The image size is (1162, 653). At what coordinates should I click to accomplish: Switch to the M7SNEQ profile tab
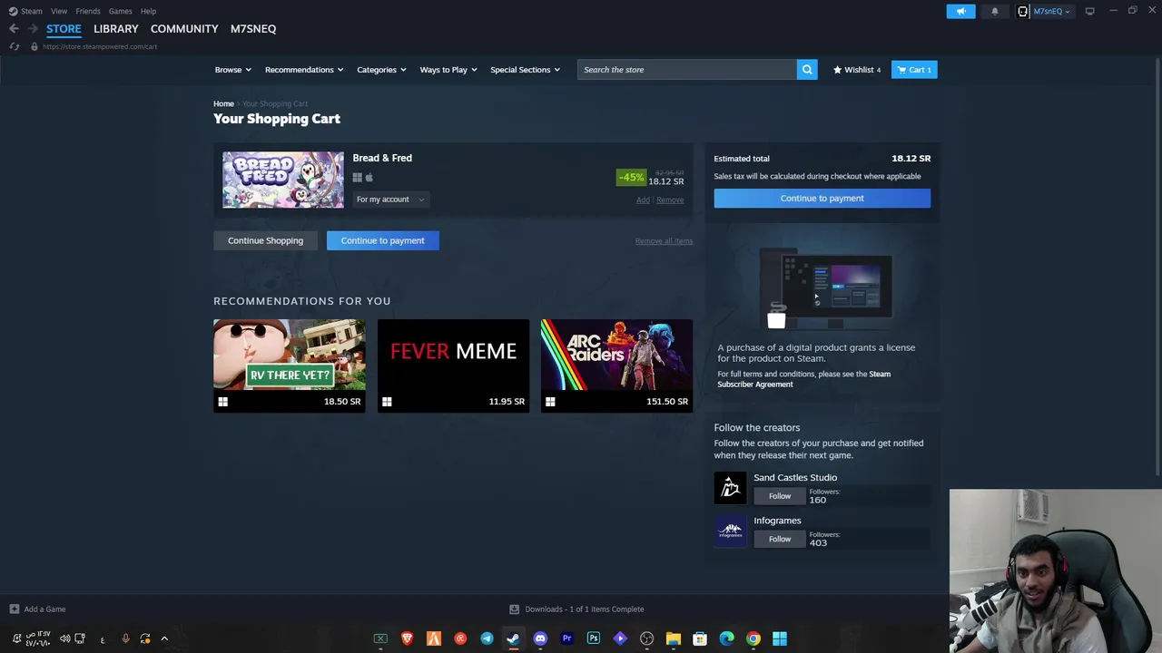point(253,29)
